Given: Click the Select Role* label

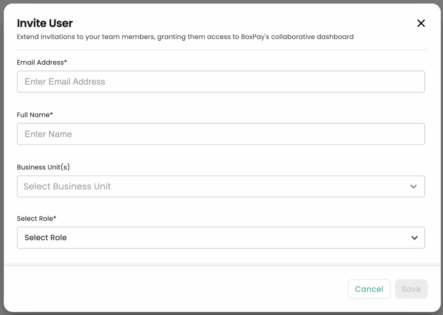Looking at the screenshot, I should click(36, 219).
